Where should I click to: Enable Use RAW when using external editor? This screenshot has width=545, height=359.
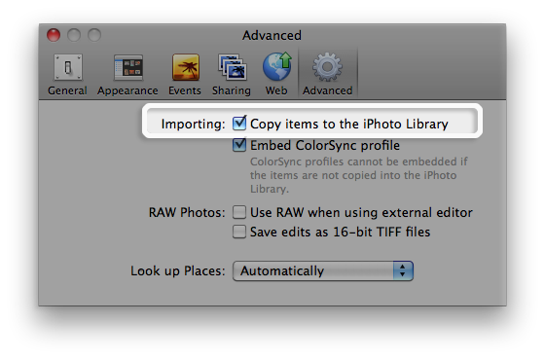[239, 212]
